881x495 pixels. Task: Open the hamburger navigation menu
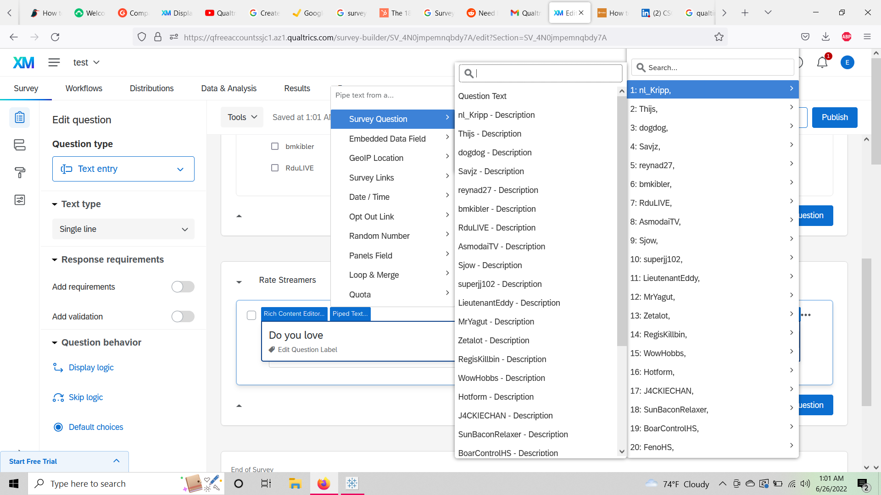pos(54,62)
